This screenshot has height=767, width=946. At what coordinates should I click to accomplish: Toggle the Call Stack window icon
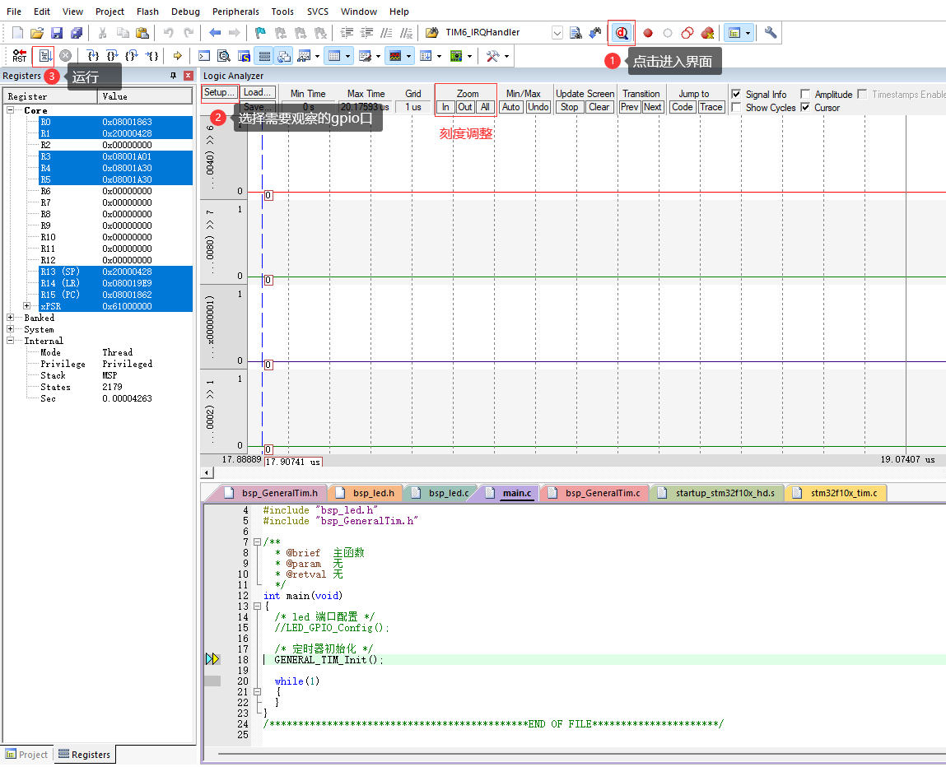pyautogui.click(x=283, y=56)
